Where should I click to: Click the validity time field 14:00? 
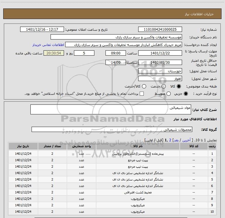(116, 62)
